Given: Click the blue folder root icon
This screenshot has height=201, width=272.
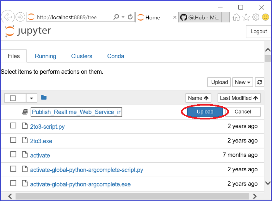Looking at the screenshot, I should pyautogui.click(x=44, y=97).
